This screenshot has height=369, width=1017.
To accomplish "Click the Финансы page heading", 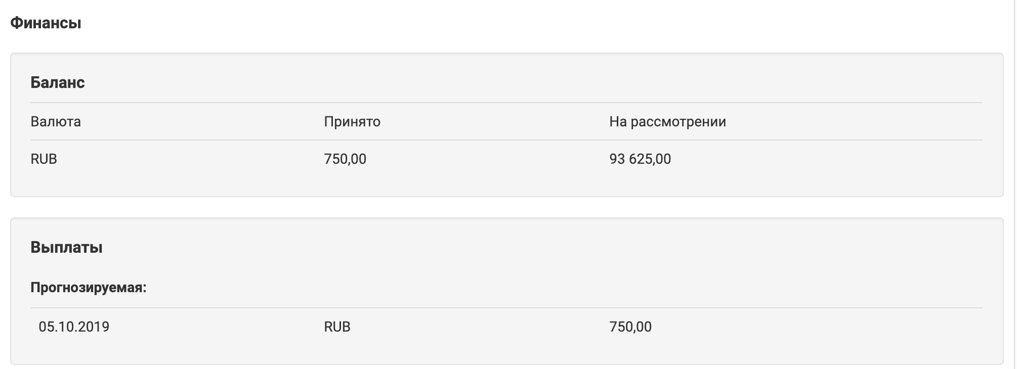I will pos(46,23).
